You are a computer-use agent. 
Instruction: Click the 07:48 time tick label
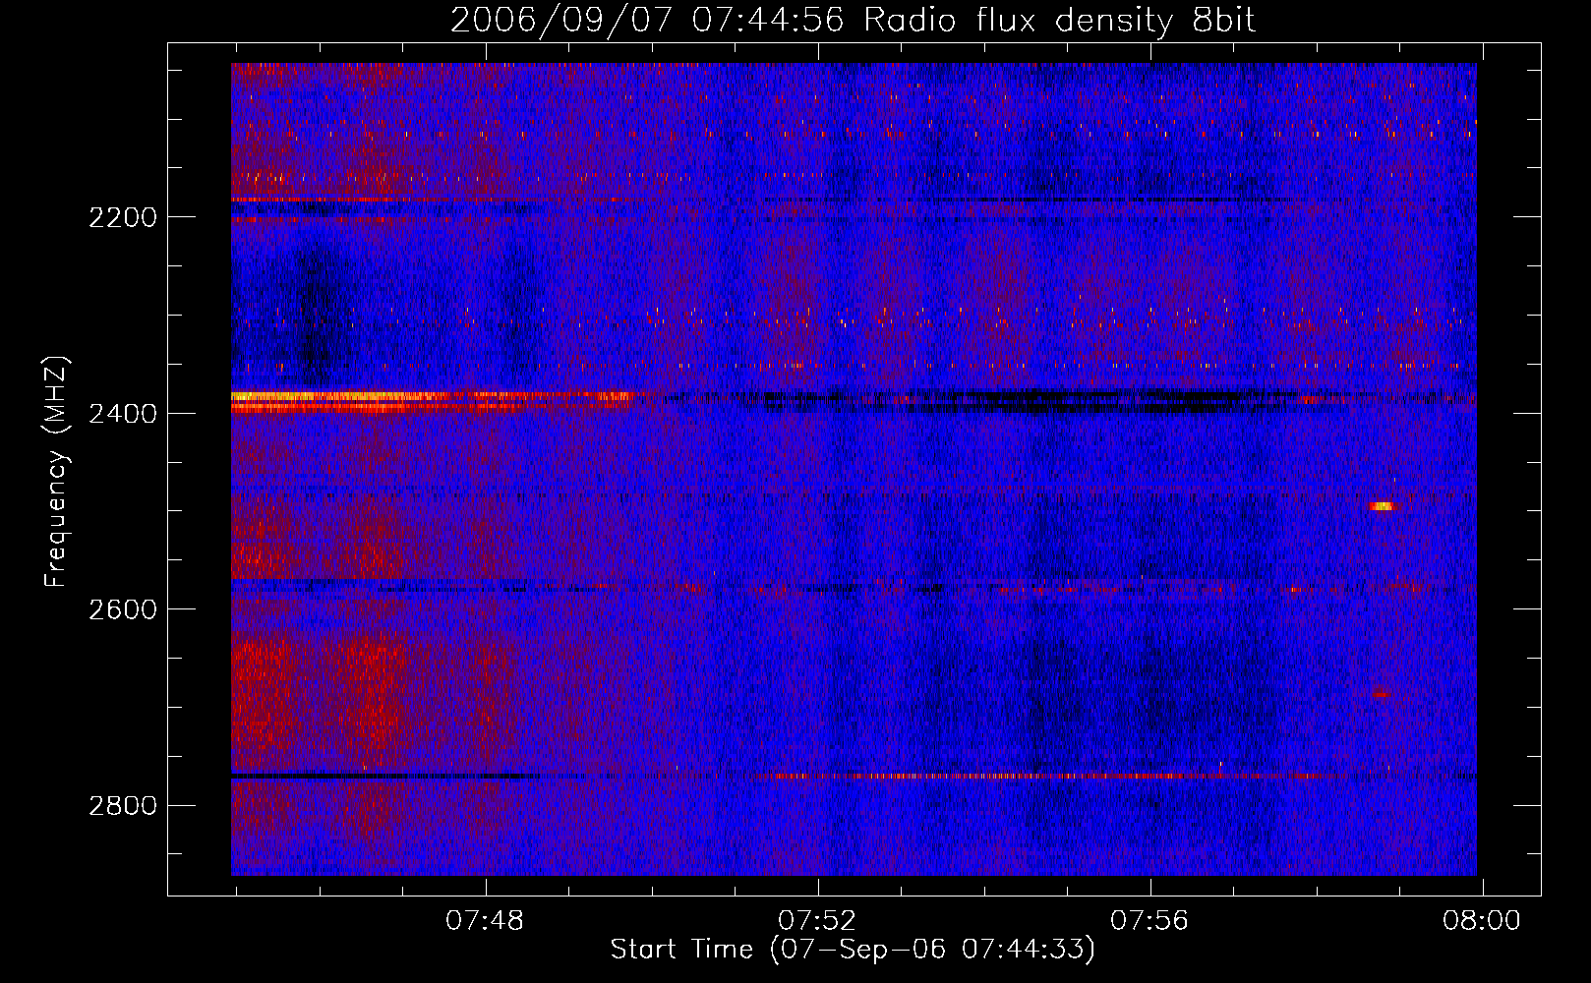click(x=485, y=921)
